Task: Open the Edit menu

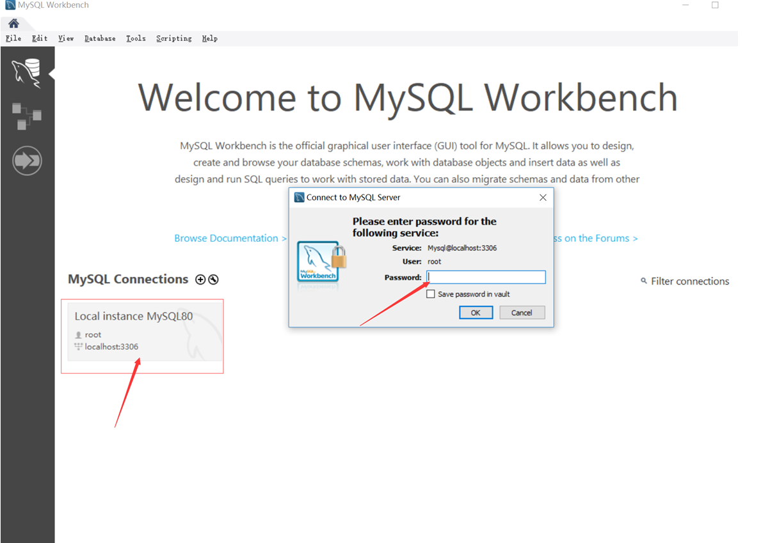Action: point(40,38)
